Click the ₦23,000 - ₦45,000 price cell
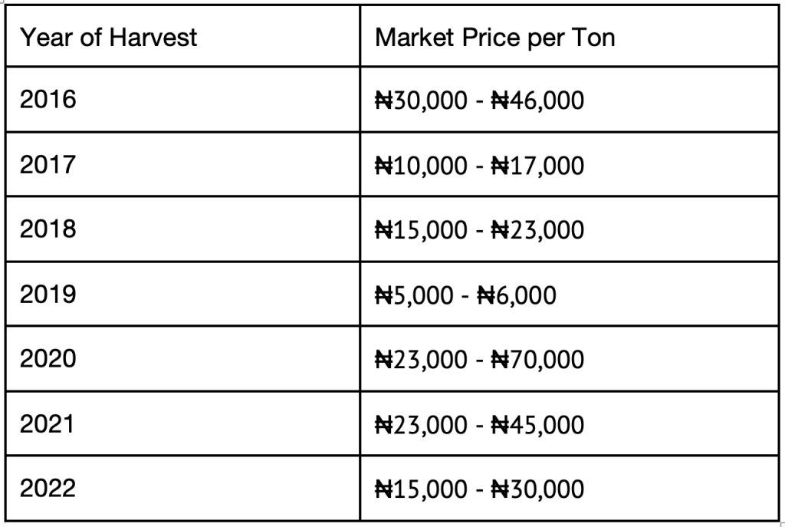This screenshot has height=527, width=785. pyautogui.click(x=570, y=423)
